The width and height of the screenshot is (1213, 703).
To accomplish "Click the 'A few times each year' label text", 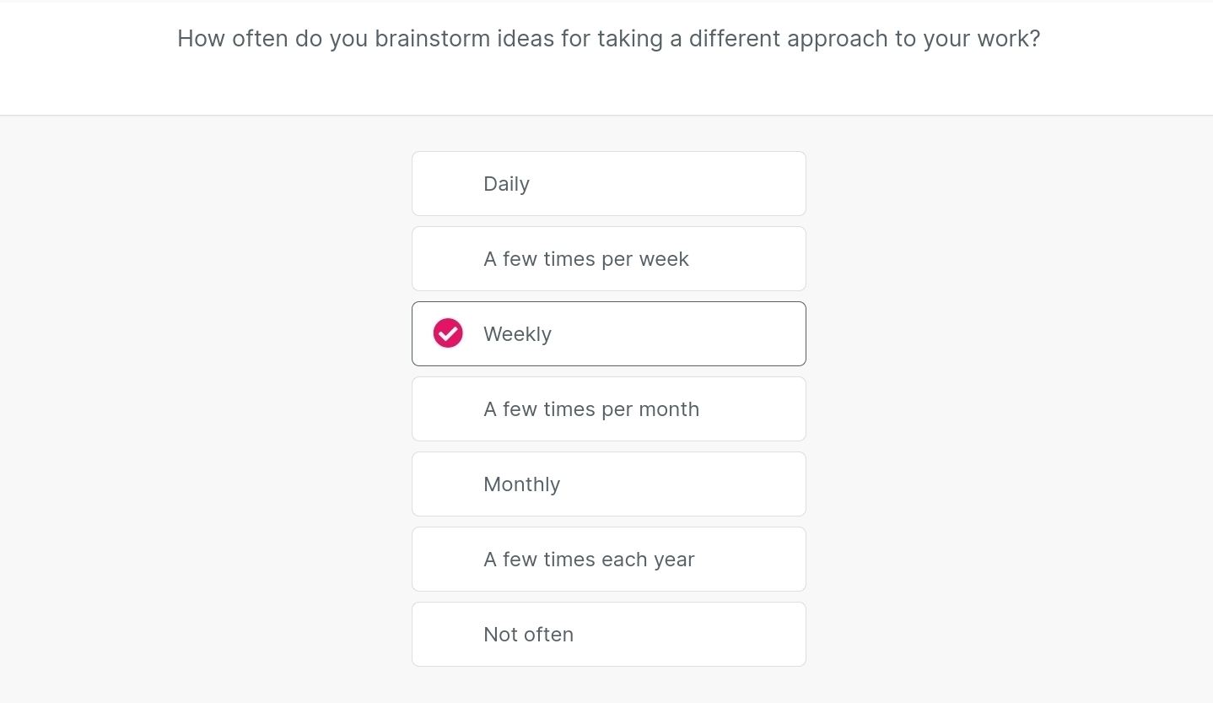I will click(x=589, y=560).
